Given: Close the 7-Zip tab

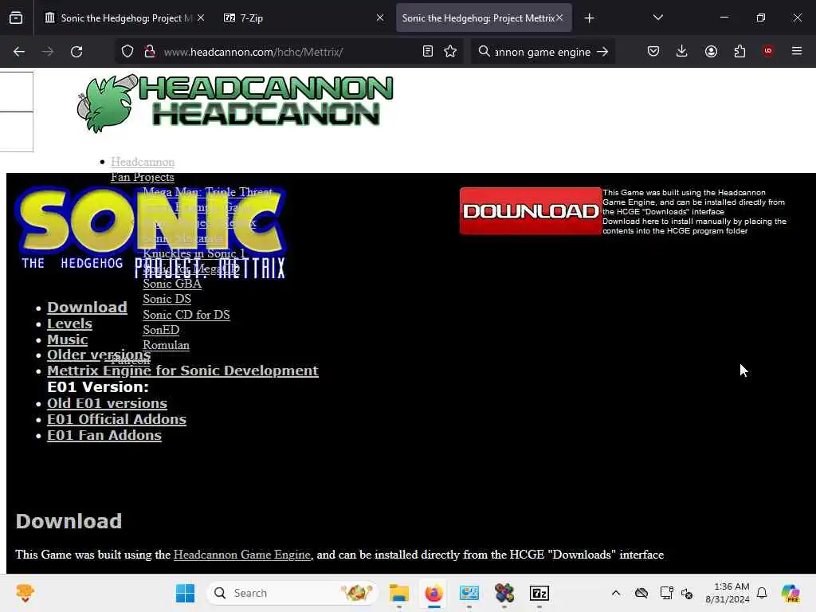Looking at the screenshot, I should (x=380, y=18).
